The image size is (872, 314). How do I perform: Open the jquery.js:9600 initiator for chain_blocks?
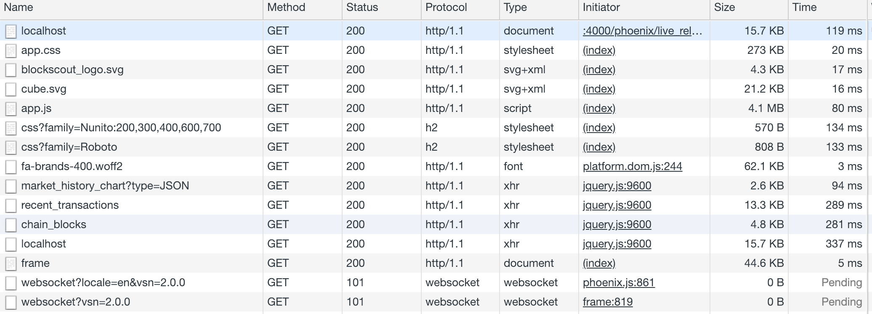[617, 224]
